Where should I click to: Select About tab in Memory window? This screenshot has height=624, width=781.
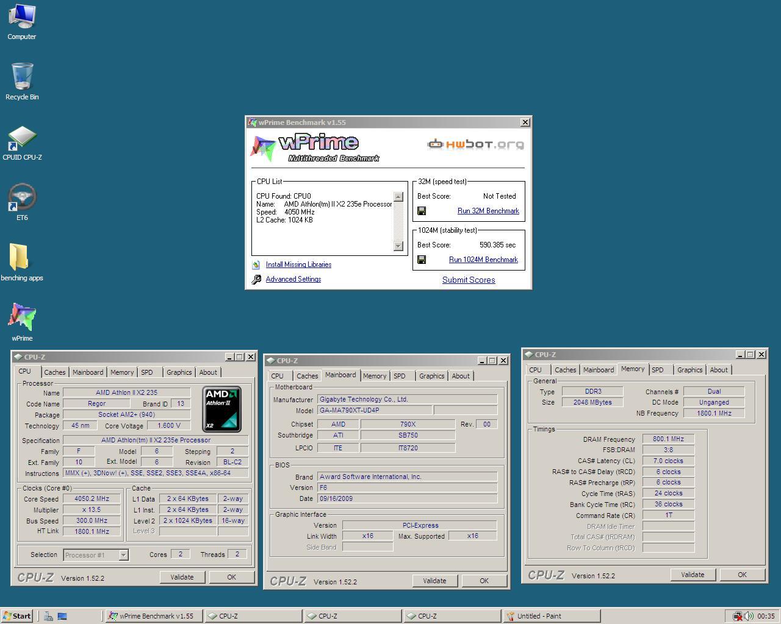coord(719,370)
